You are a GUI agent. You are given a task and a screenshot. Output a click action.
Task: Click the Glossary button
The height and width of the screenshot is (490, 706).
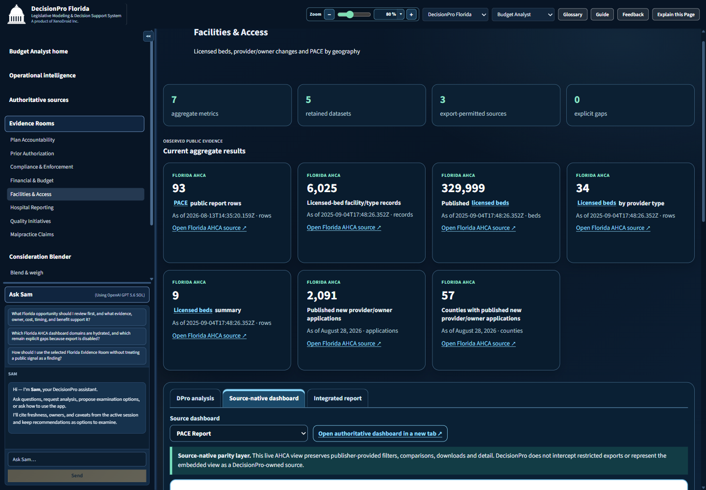[573, 14]
